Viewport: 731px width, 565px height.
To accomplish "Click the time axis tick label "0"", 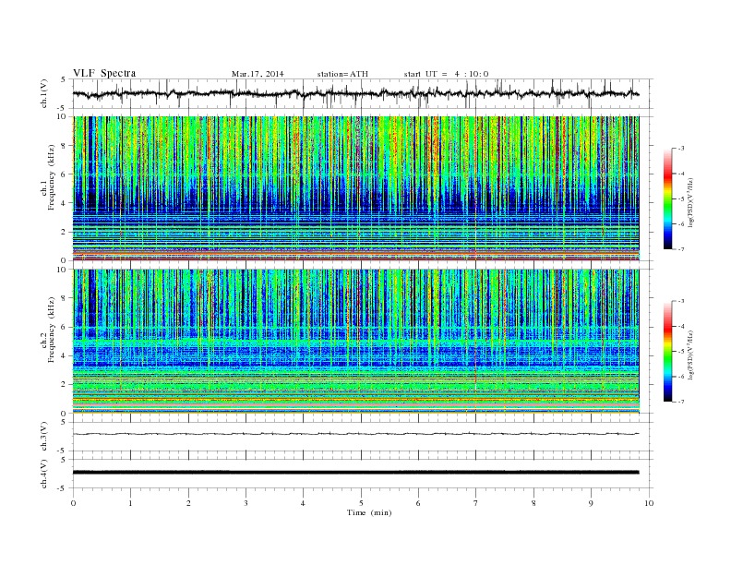I will tap(73, 503).
